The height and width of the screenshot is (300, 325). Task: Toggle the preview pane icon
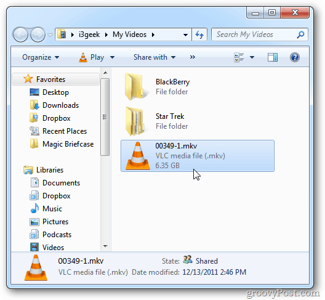[273, 57]
